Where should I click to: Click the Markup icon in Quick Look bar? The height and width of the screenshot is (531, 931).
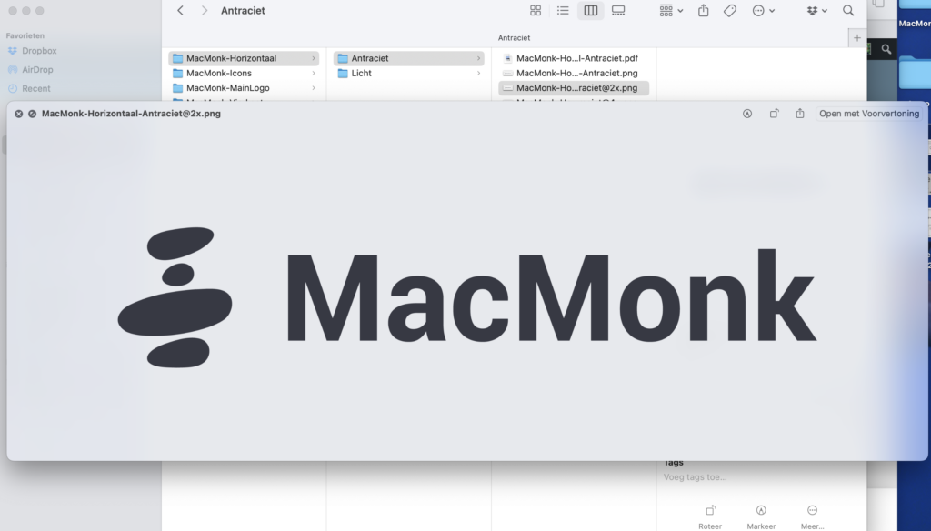(747, 114)
